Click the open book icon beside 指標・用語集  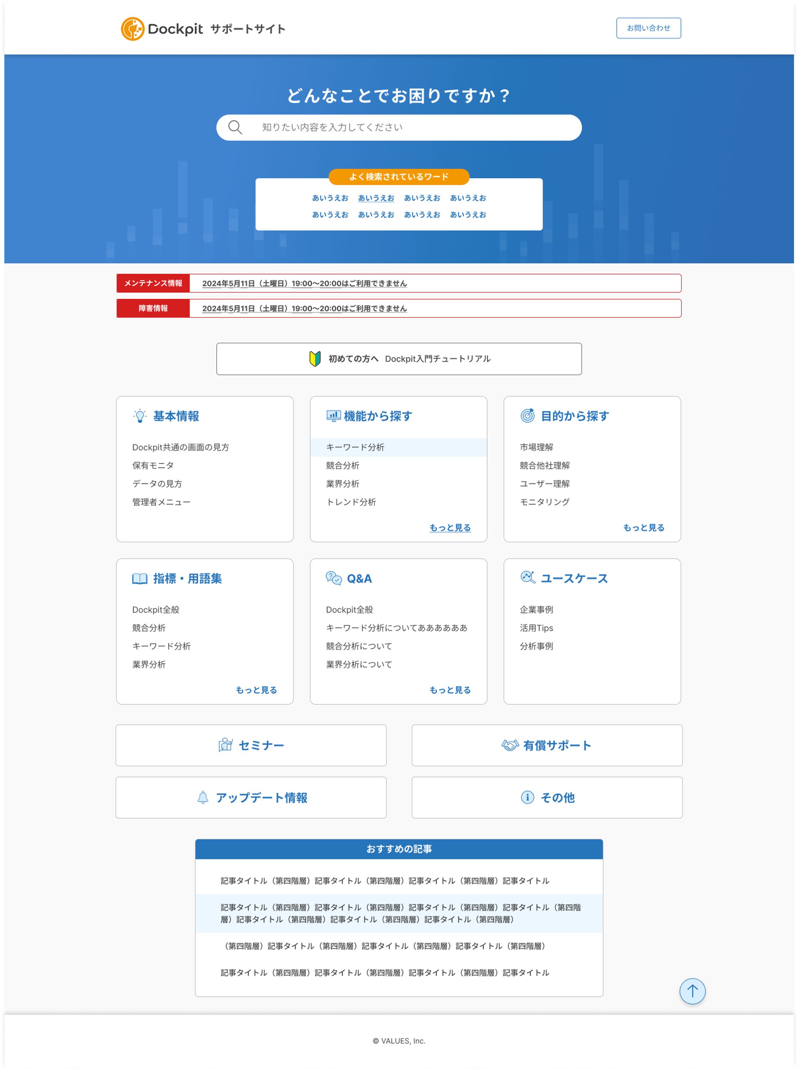[140, 579]
